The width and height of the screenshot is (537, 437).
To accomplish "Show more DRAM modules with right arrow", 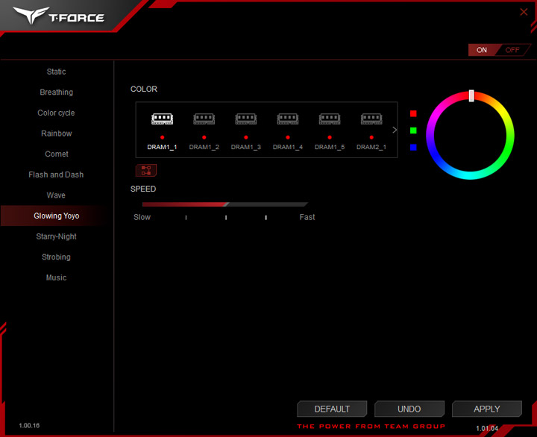I will point(395,130).
